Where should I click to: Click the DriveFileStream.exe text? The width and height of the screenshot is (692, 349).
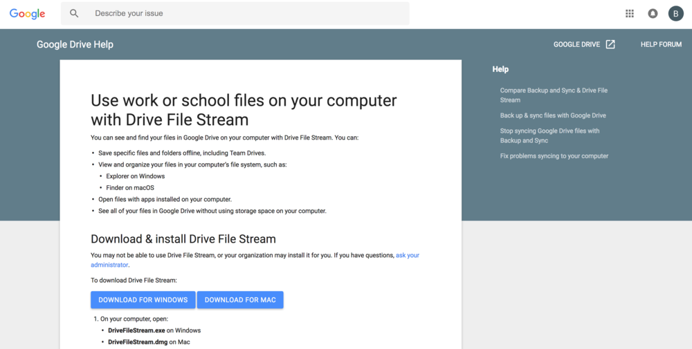tap(136, 330)
